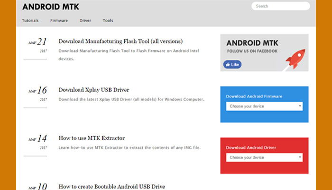Click the Search input field
The image size is (332, 190).
pos(281,6)
